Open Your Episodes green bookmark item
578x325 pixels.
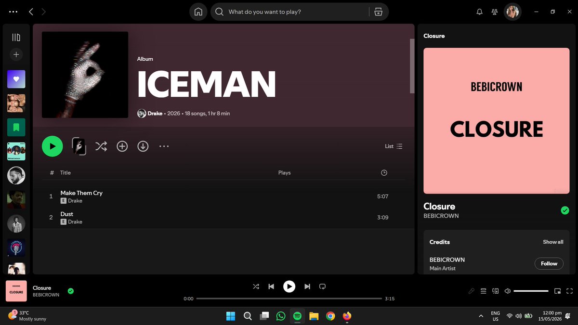click(16, 127)
